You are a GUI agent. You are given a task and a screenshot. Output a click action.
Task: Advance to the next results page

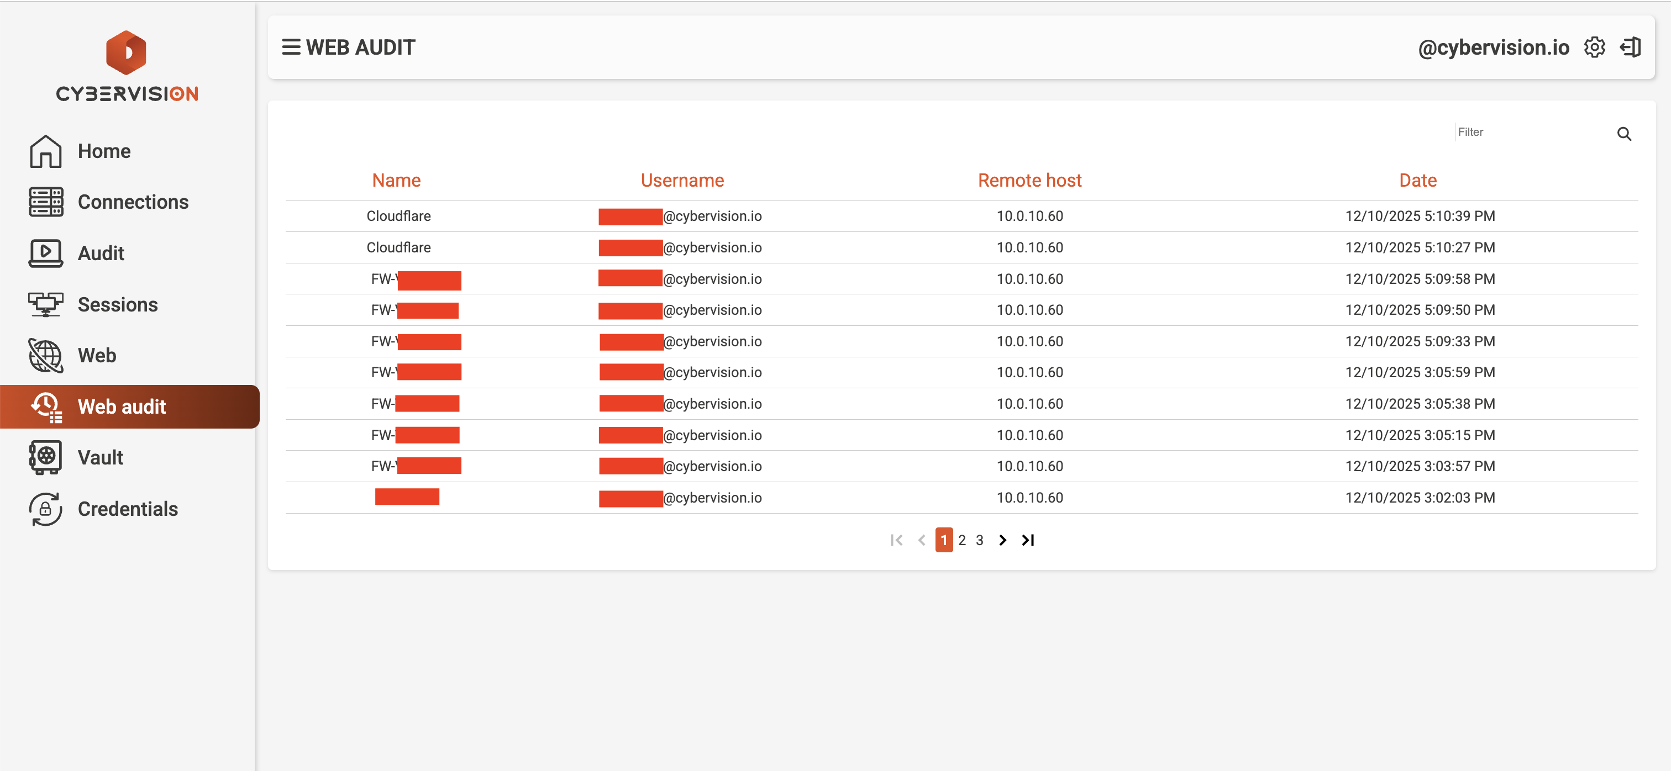click(x=1002, y=540)
